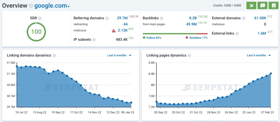Click info icon beside Backlinks

tap(162, 18)
